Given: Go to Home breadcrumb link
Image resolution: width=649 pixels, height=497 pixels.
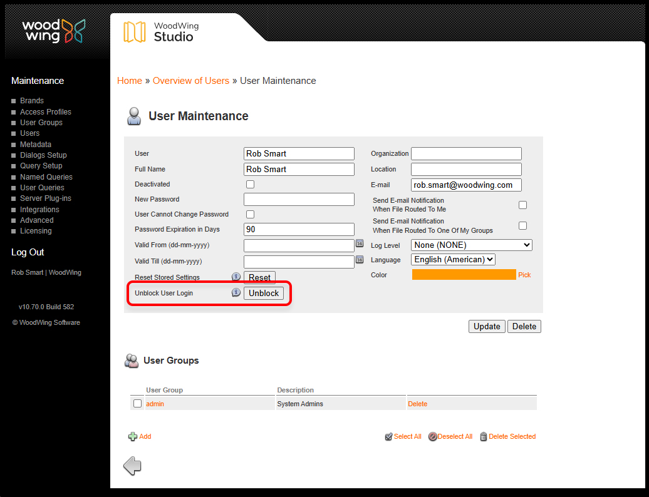Looking at the screenshot, I should pyautogui.click(x=130, y=81).
